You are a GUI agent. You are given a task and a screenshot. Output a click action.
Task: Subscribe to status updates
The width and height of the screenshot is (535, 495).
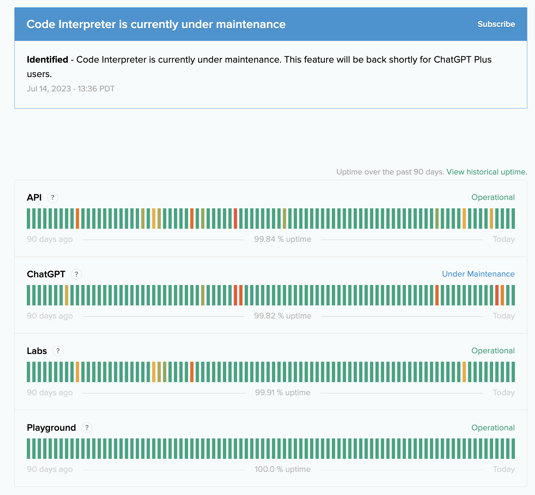pyautogui.click(x=496, y=24)
